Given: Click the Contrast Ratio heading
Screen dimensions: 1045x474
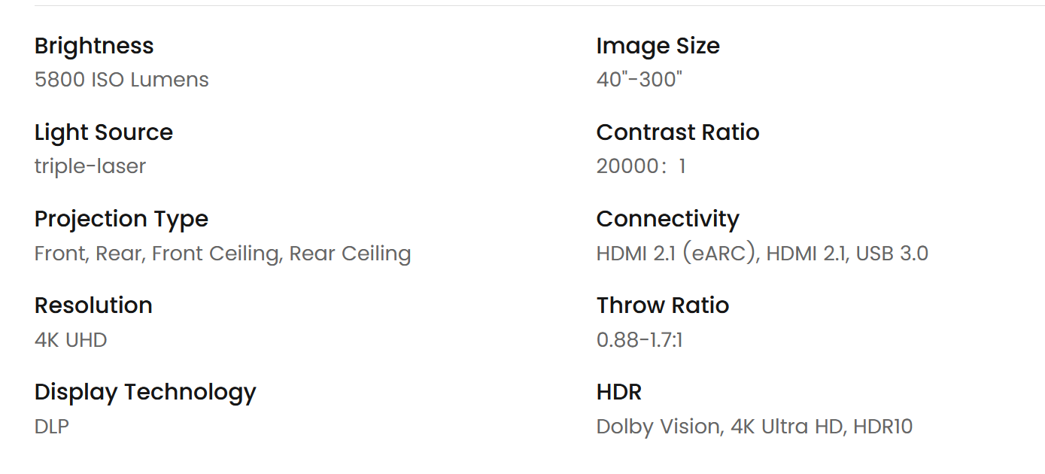Looking at the screenshot, I should tap(678, 132).
